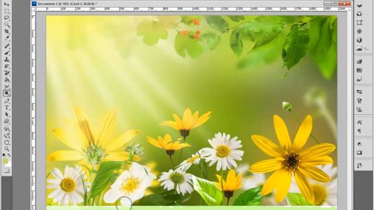
Task: Select the Brush tool
Action: tap(6, 52)
